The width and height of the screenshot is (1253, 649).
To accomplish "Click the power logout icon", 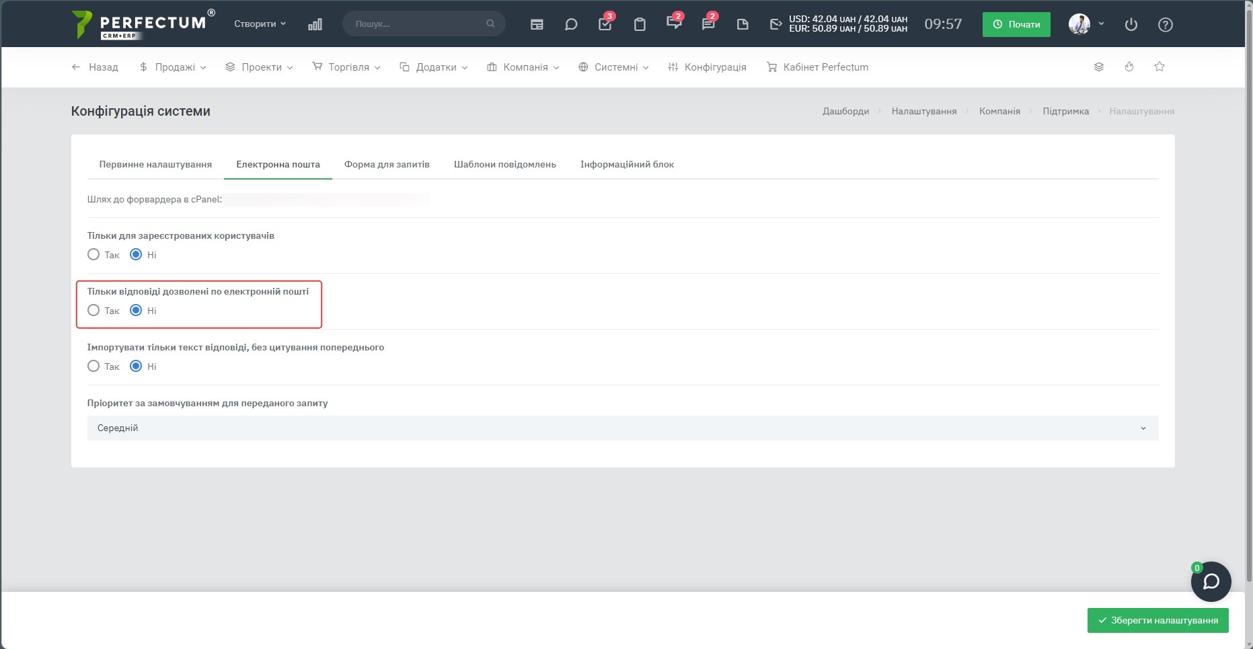I will pos(1131,24).
